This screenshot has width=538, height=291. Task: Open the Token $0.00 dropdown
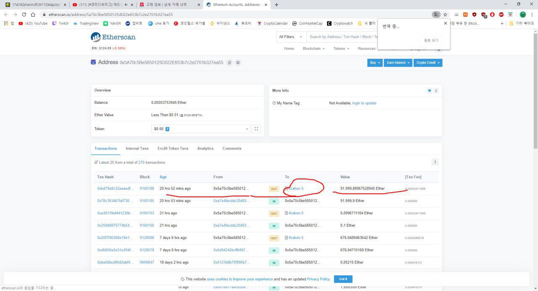click(x=200, y=129)
